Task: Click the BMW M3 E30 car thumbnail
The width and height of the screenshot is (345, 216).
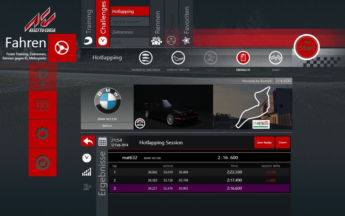Action: pos(173,107)
